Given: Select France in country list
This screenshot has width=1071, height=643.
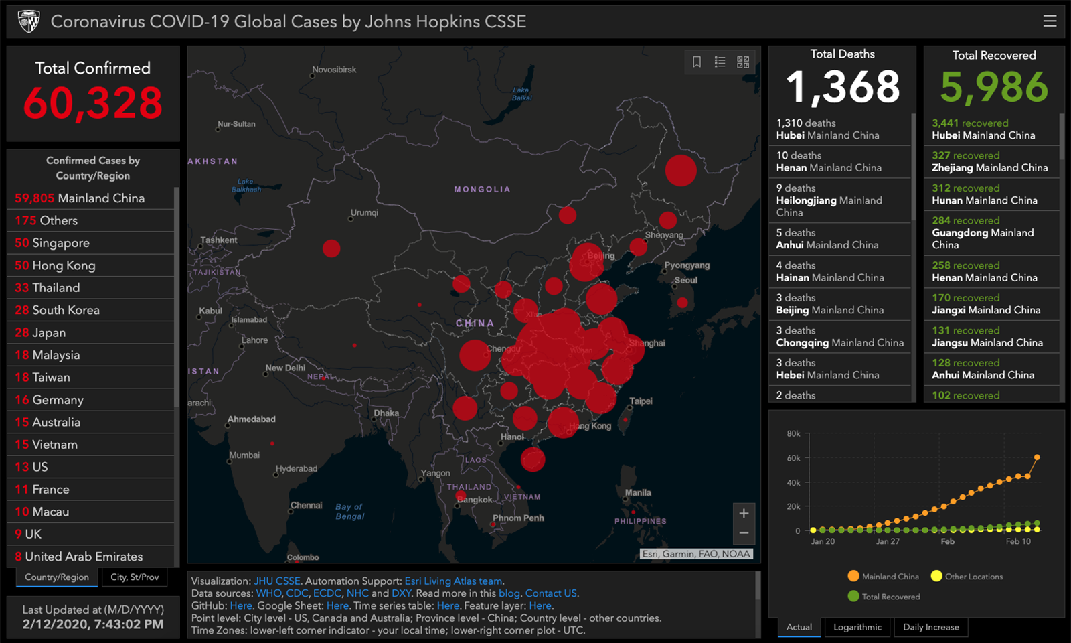Looking at the screenshot, I should tap(90, 490).
